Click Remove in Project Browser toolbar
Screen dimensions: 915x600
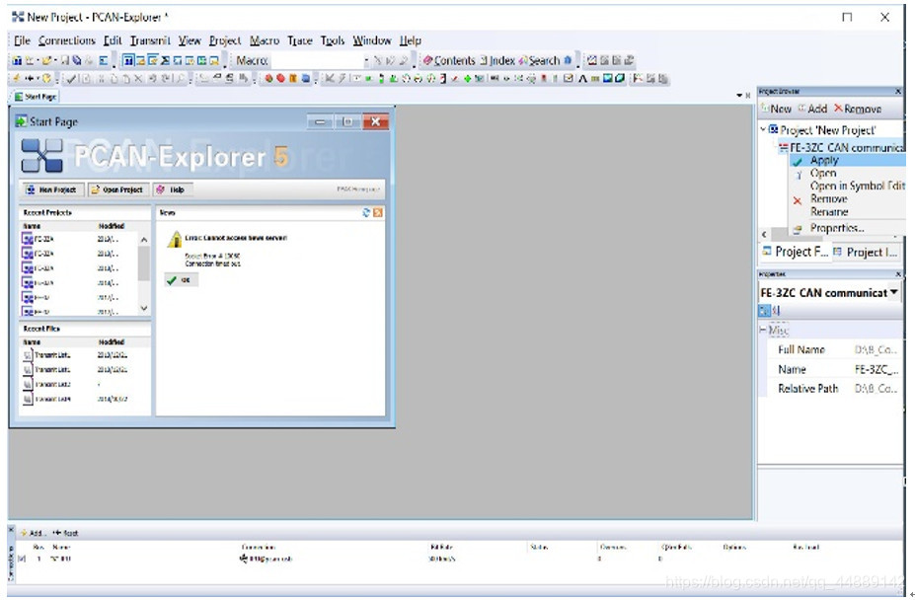(x=858, y=109)
